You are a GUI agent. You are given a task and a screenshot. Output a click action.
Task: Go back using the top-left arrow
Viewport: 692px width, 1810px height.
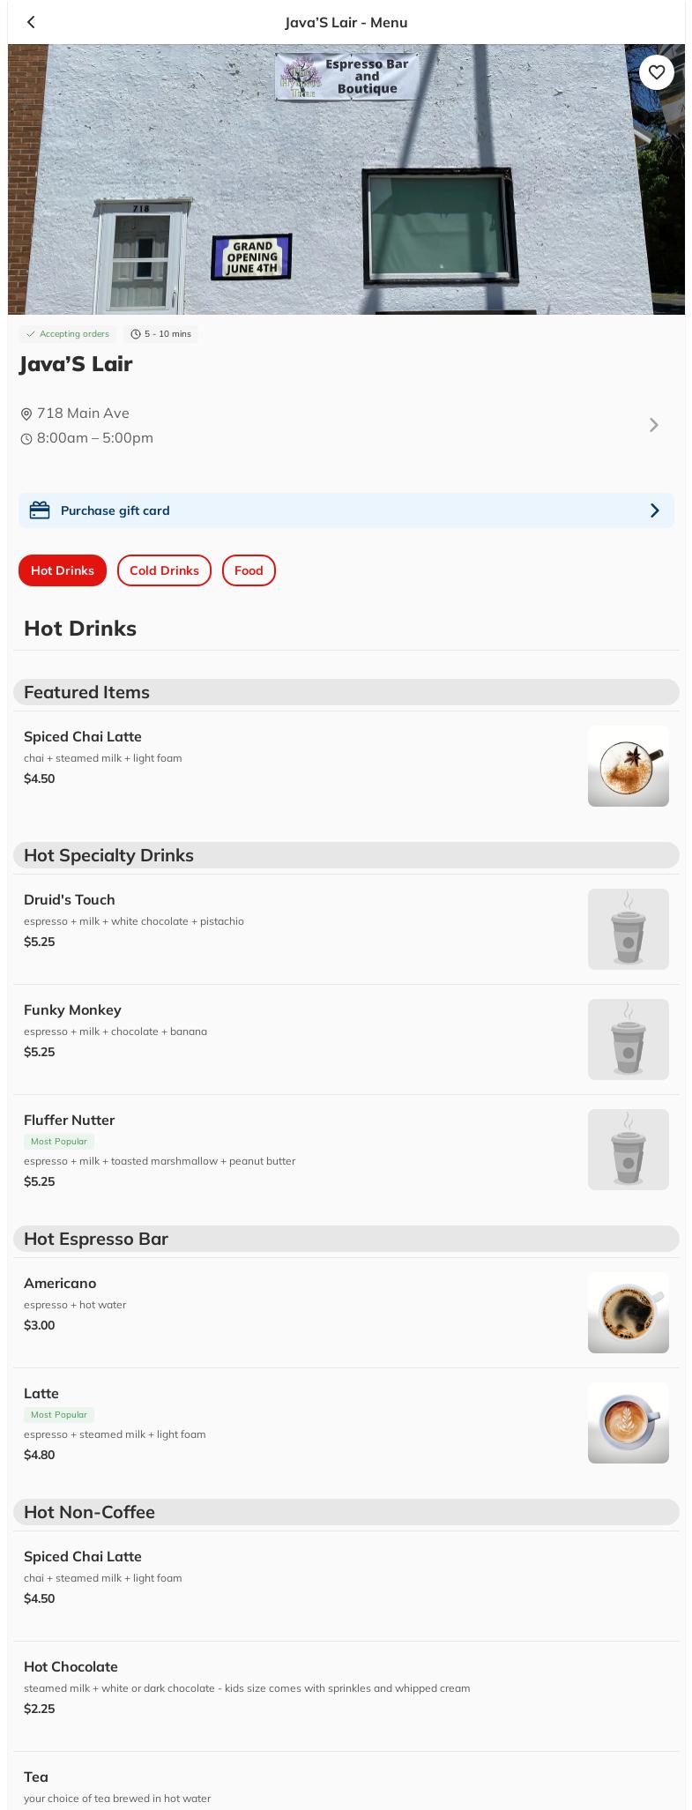pyautogui.click(x=32, y=22)
